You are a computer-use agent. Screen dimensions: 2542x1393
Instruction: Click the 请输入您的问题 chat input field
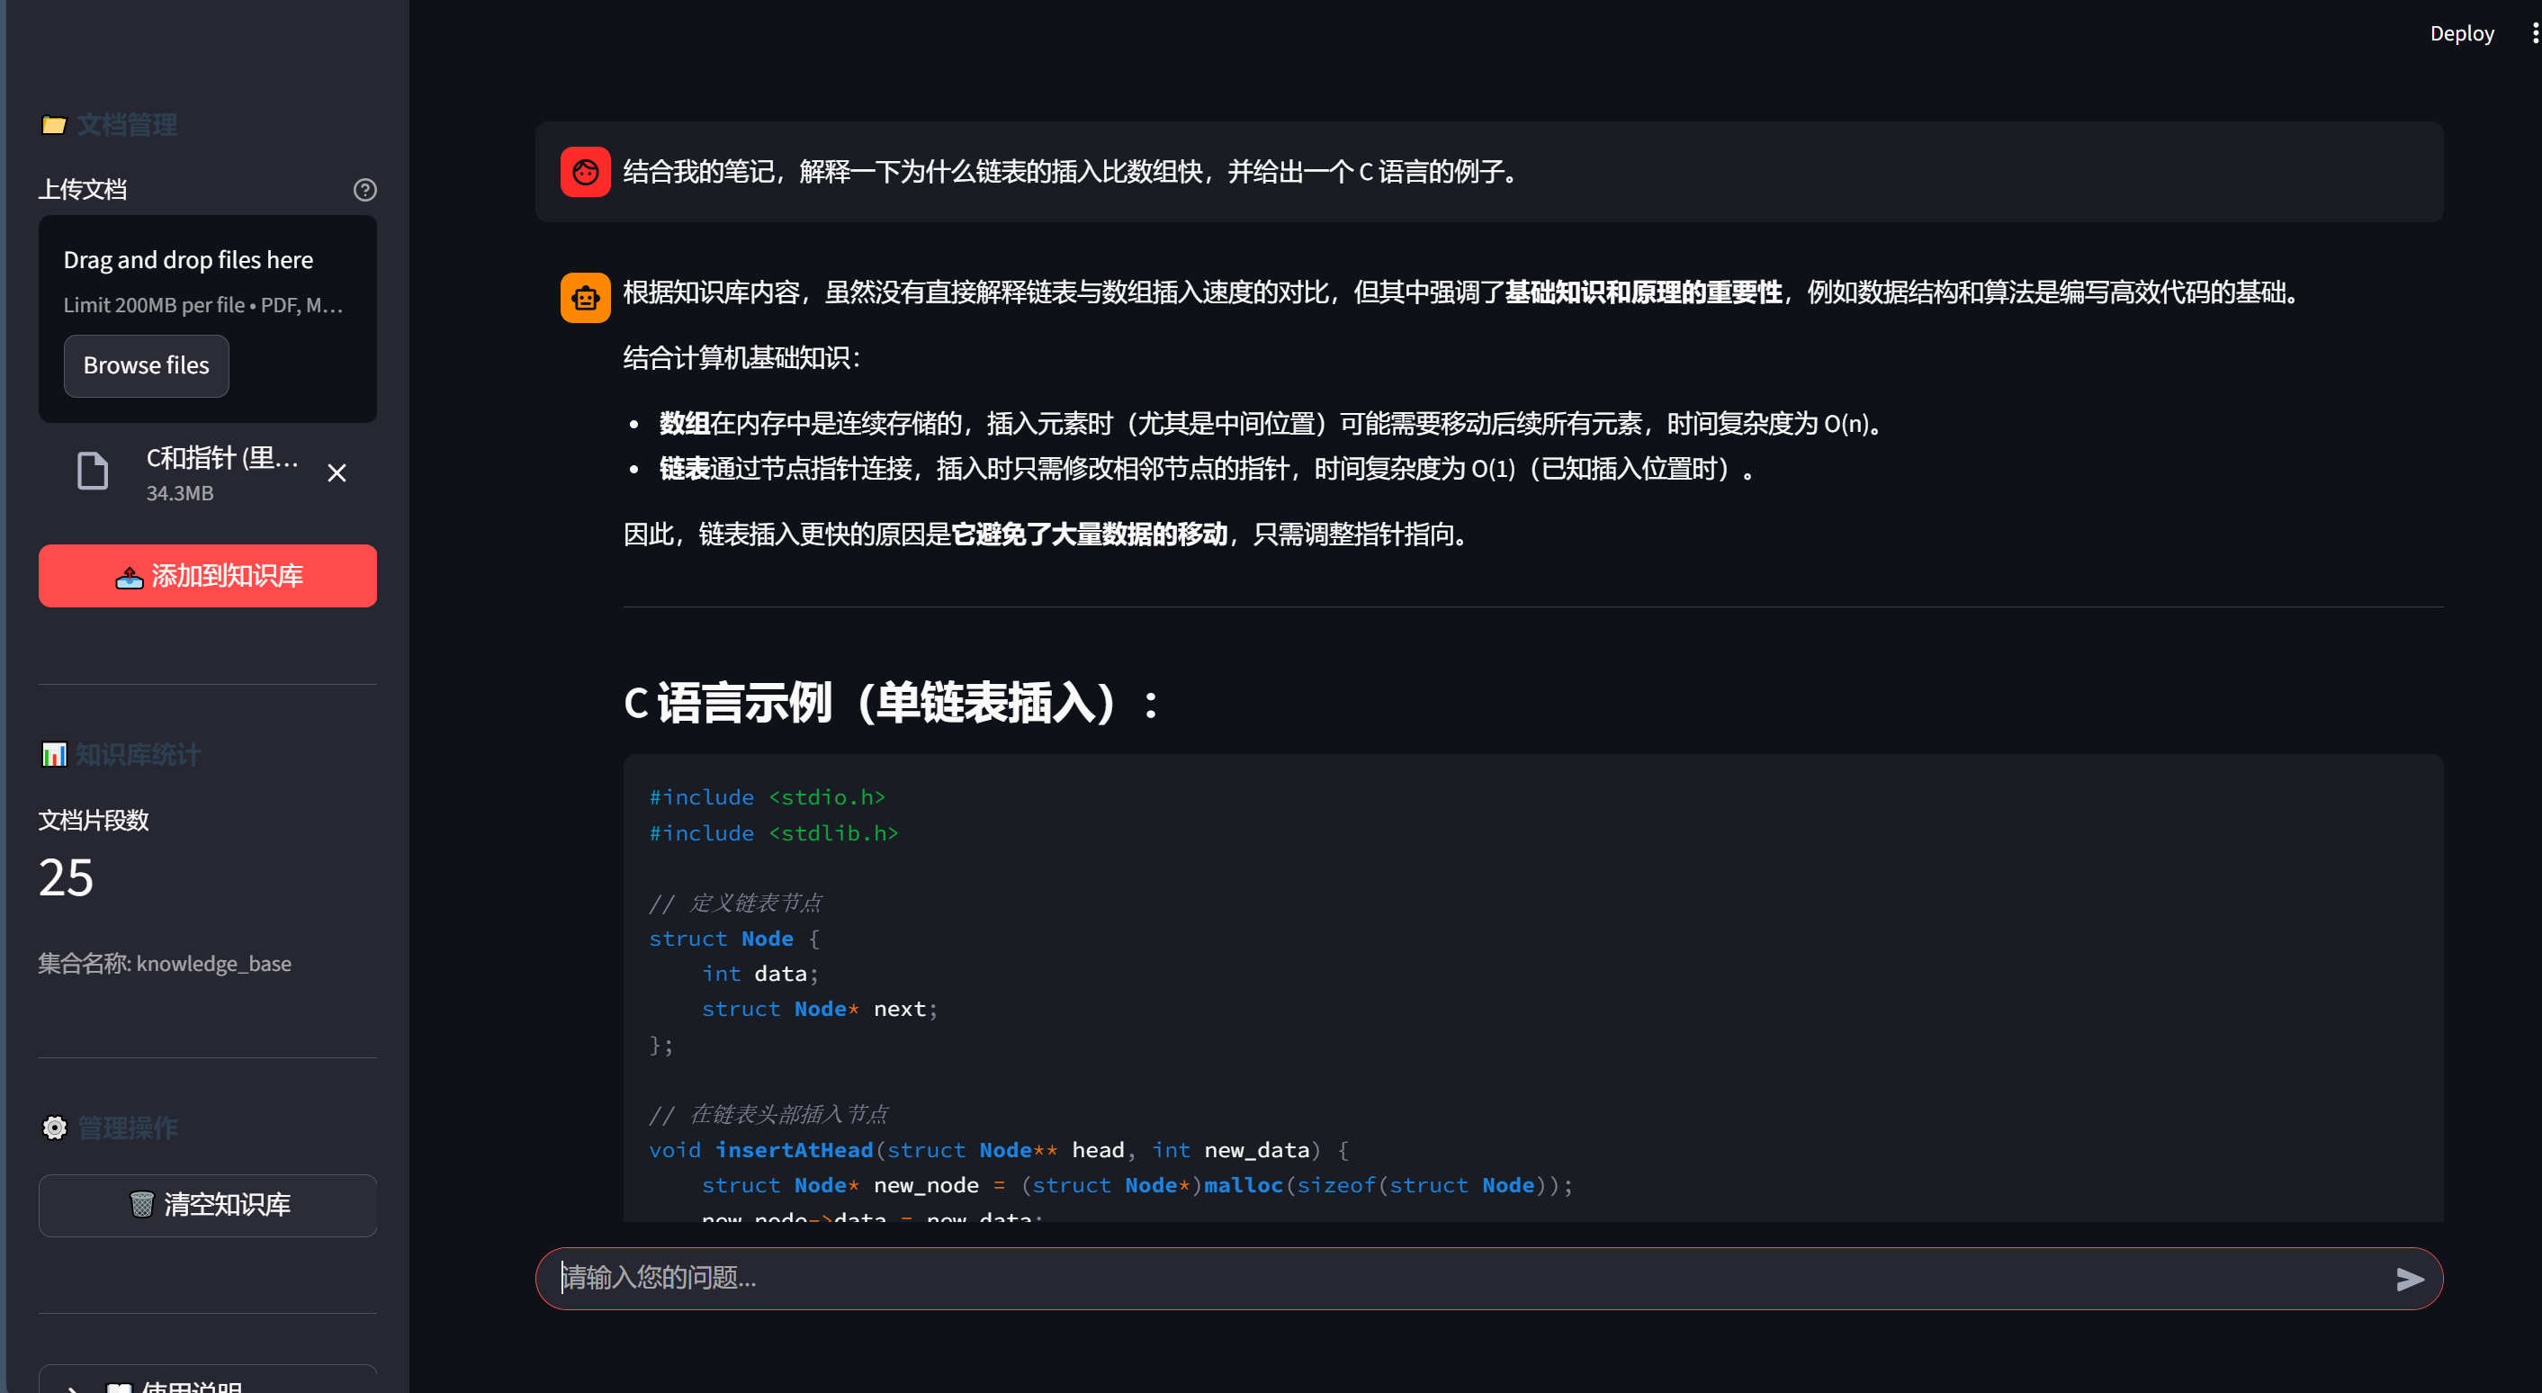tap(1381, 1279)
